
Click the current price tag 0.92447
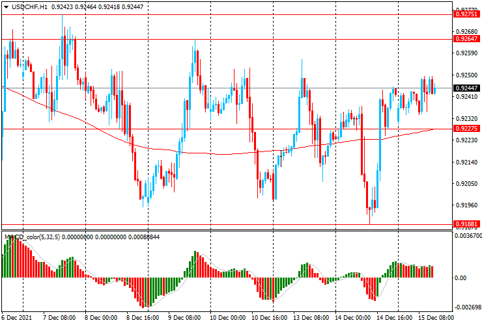coord(466,88)
